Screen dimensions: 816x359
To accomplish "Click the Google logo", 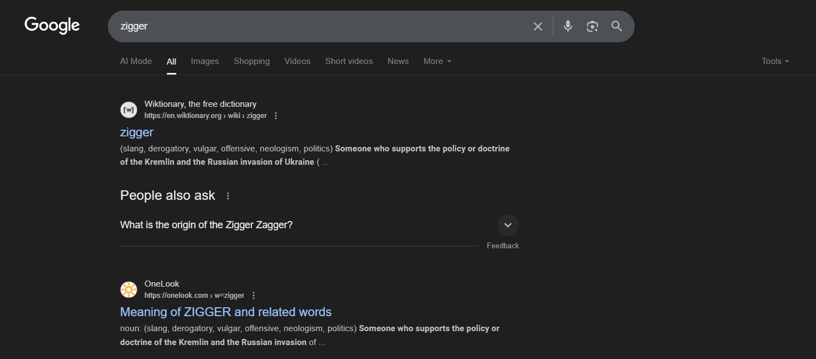I will [52, 26].
